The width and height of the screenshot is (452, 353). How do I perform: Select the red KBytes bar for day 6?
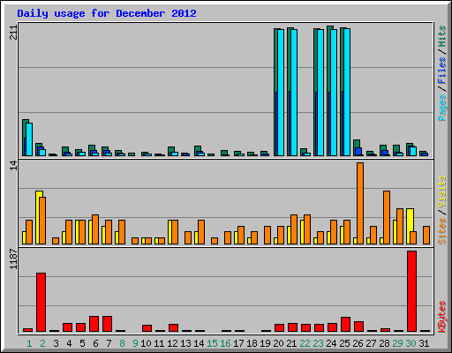point(94,324)
